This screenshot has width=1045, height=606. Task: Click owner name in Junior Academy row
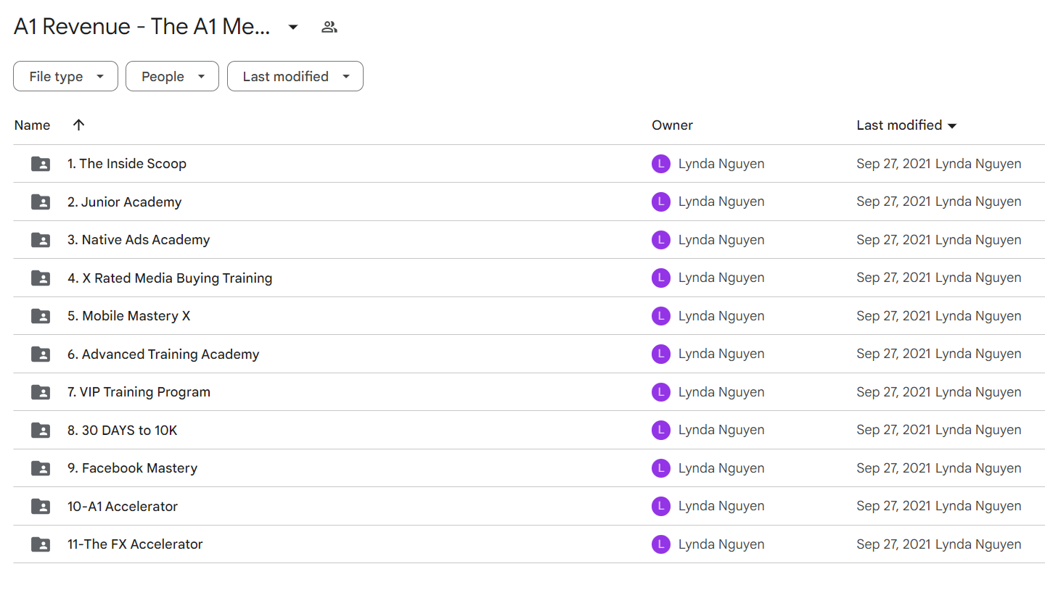[x=721, y=202]
